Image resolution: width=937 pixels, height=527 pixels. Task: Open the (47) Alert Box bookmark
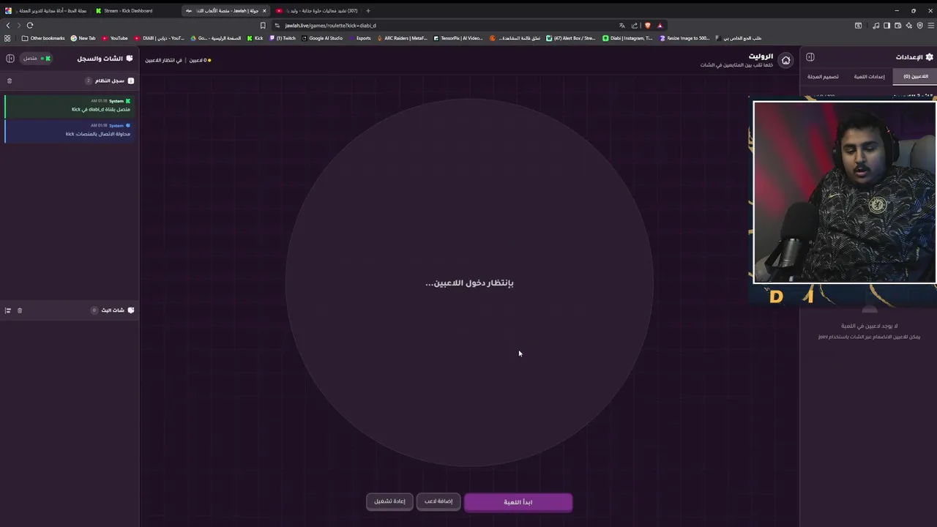[571, 38]
